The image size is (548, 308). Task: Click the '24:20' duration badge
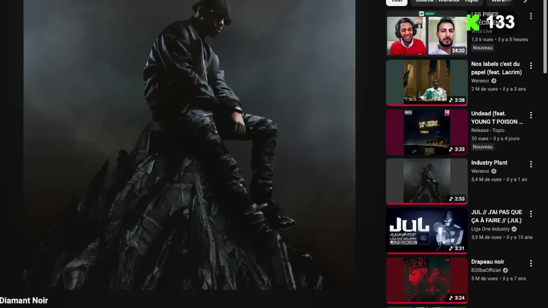458,50
